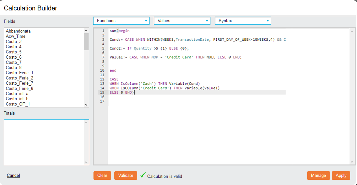The height and width of the screenshot is (185, 357).
Task: Select the Costo_int_a field
Action: (17, 94)
